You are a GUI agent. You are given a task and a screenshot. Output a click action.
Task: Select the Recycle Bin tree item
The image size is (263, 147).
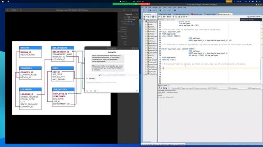coord(152,71)
